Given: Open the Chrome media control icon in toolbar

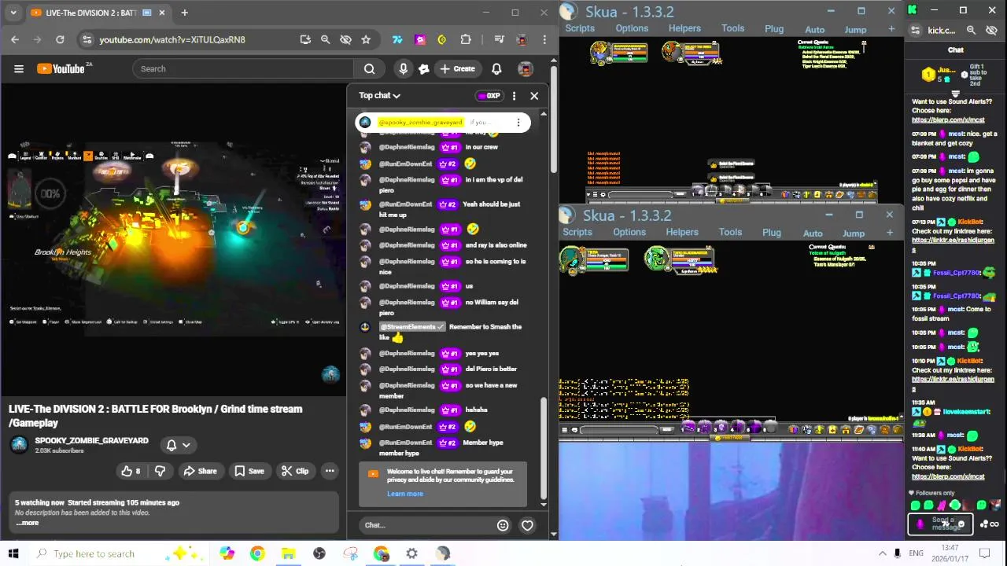Looking at the screenshot, I should 499,39.
